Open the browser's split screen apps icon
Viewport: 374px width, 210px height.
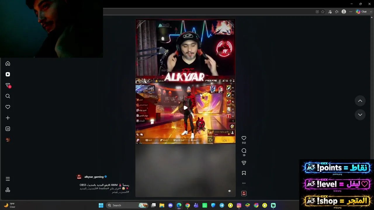point(317,12)
